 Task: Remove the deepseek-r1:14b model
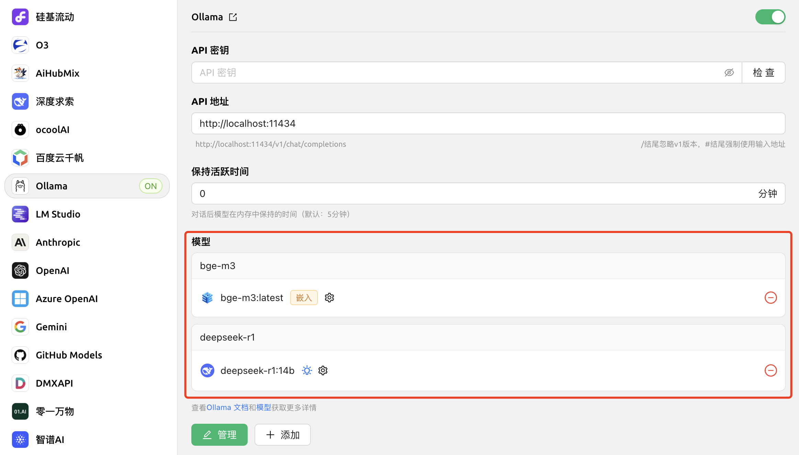[770, 370]
